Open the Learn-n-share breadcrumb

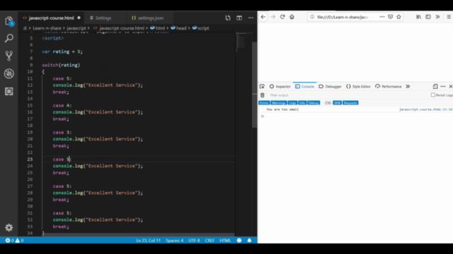pos(47,28)
